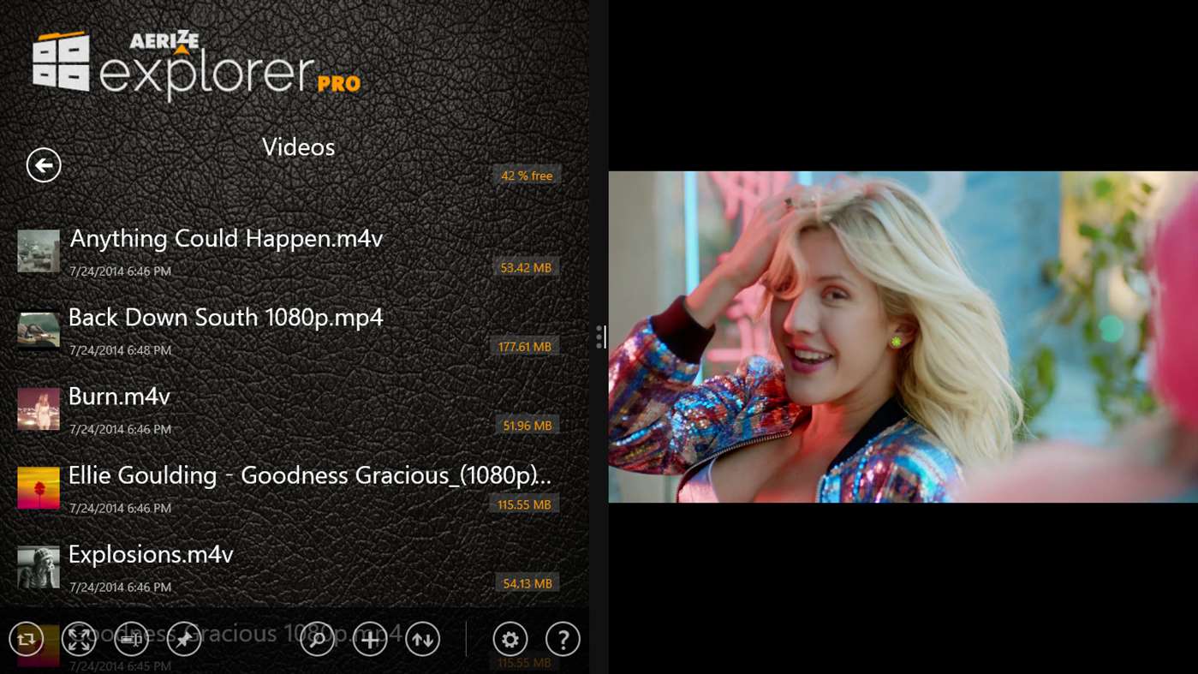Viewport: 1198px width, 674px height.
Task: Open file Back Down South 1080p.mp4
Action: 226,318
